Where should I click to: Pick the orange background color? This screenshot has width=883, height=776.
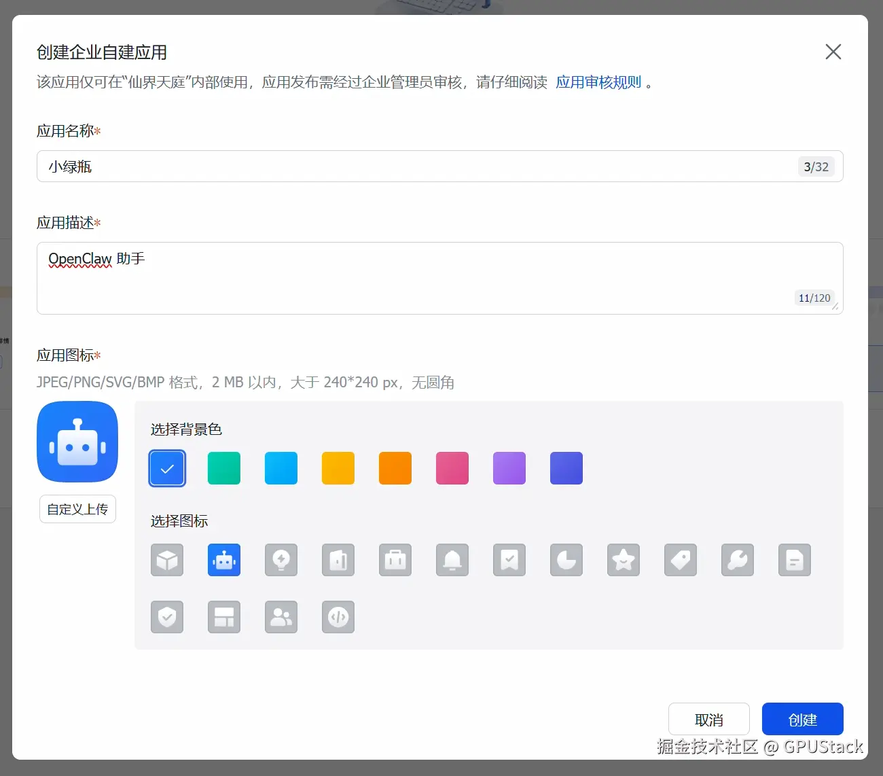tap(395, 468)
